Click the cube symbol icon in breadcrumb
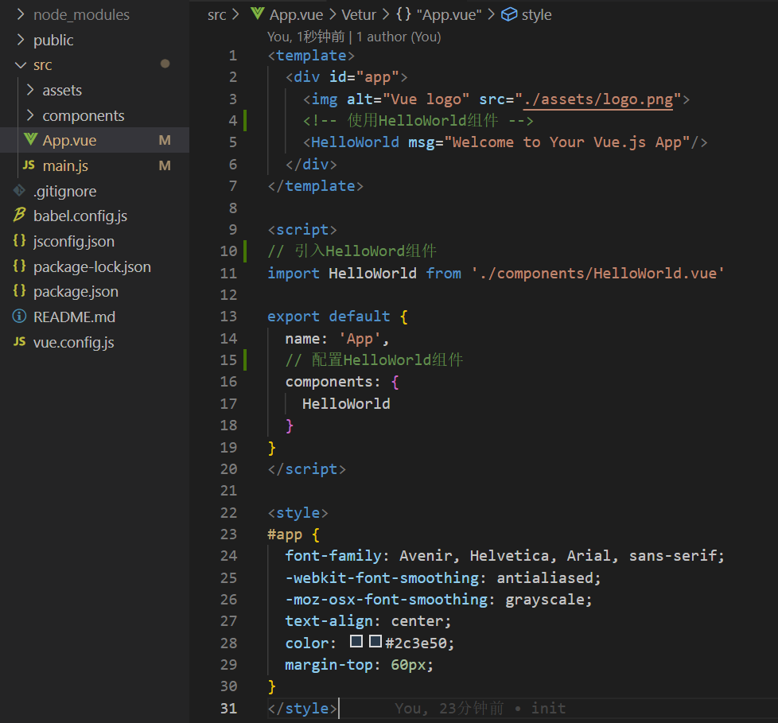 pyautogui.click(x=509, y=14)
